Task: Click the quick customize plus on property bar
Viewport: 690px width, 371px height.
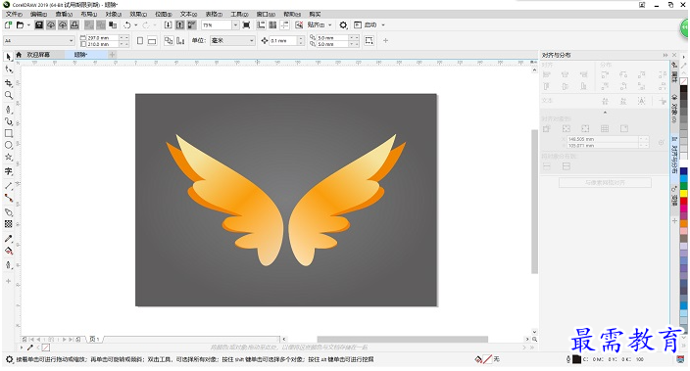Action: (x=385, y=41)
